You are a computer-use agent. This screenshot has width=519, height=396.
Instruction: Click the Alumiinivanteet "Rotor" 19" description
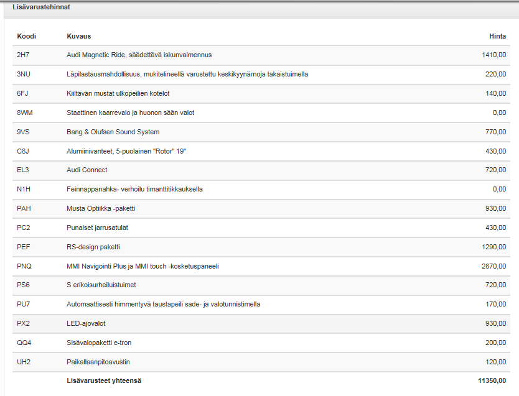point(126,151)
